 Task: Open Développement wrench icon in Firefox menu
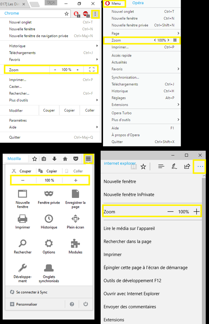pos(23,268)
